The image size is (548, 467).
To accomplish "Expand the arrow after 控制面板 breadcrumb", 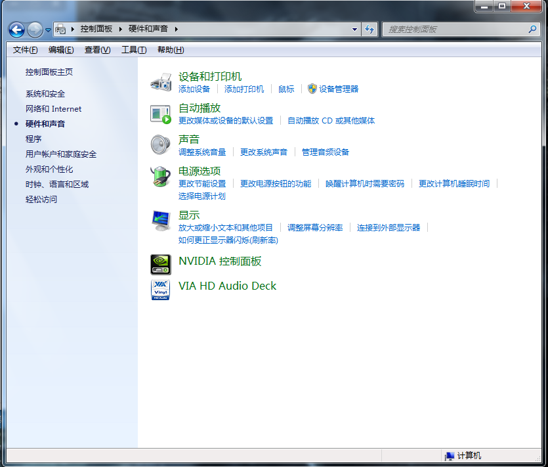I will (120, 29).
